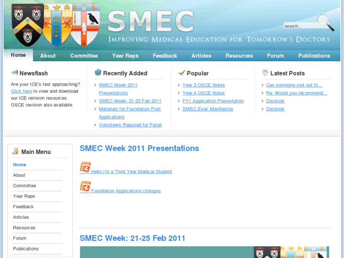Click presentation icon beside Third Year Medical Student

click(85, 167)
